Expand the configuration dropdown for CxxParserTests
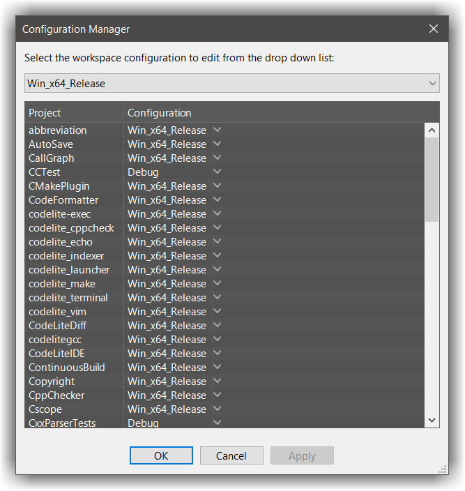465x491 pixels. point(218,423)
